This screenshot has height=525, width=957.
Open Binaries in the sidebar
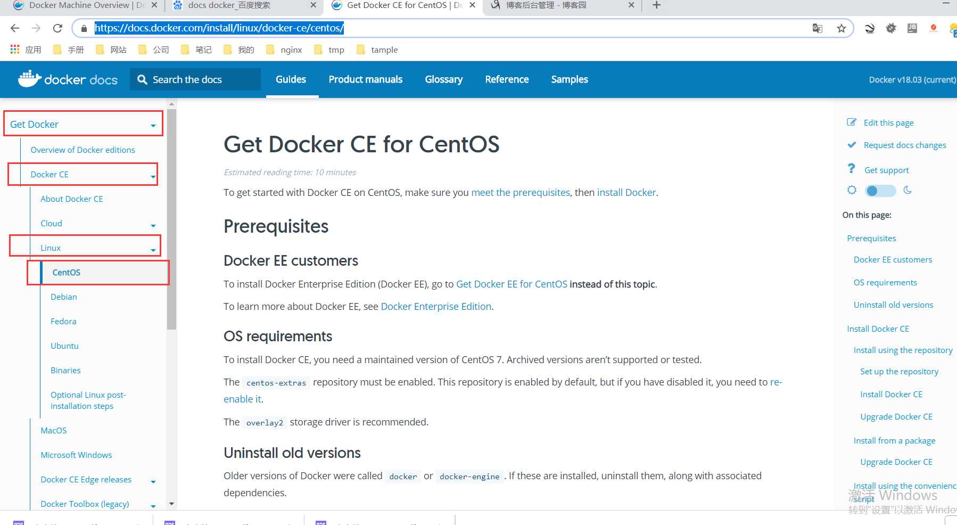tap(65, 370)
